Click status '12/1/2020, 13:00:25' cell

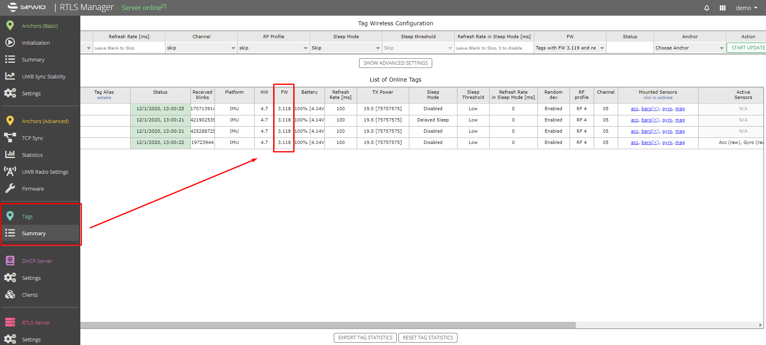pyautogui.click(x=160, y=109)
